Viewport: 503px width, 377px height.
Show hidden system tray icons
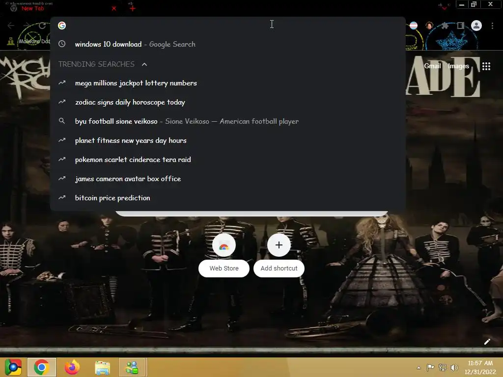pyautogui.click(x=419, y=368)
